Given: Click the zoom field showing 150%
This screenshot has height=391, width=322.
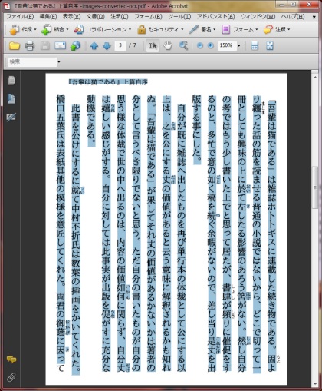Looking at the screenshot, I should (x=227, y=46).
